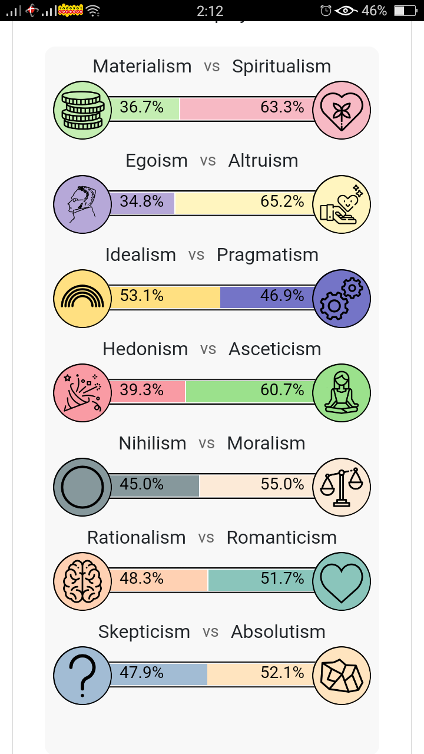Select the Idealism rainbow icon
The height and width of the screenshot is (754, 424).
click(82, 299)
